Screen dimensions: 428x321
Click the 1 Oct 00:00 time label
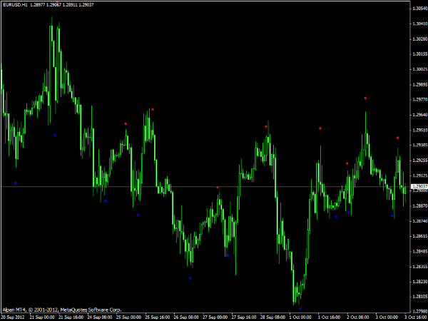[301, 317]
